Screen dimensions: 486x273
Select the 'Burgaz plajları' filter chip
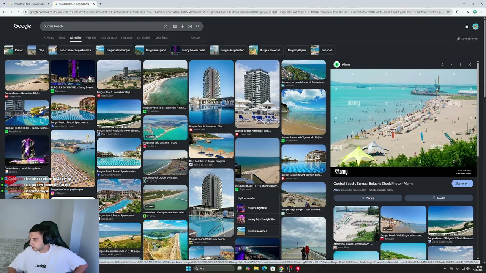[297, 50]
